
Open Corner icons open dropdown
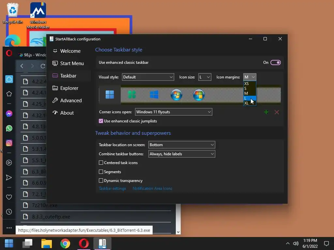(174, 112)
